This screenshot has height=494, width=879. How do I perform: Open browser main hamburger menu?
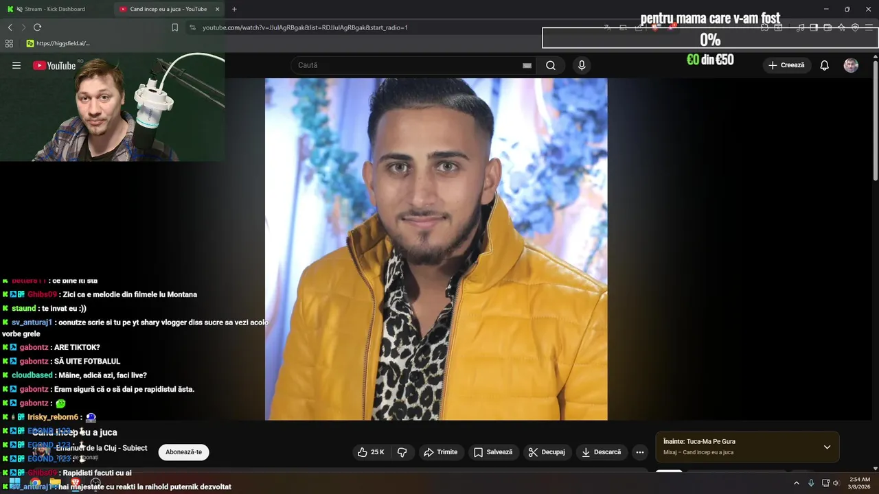click(869, 27)
